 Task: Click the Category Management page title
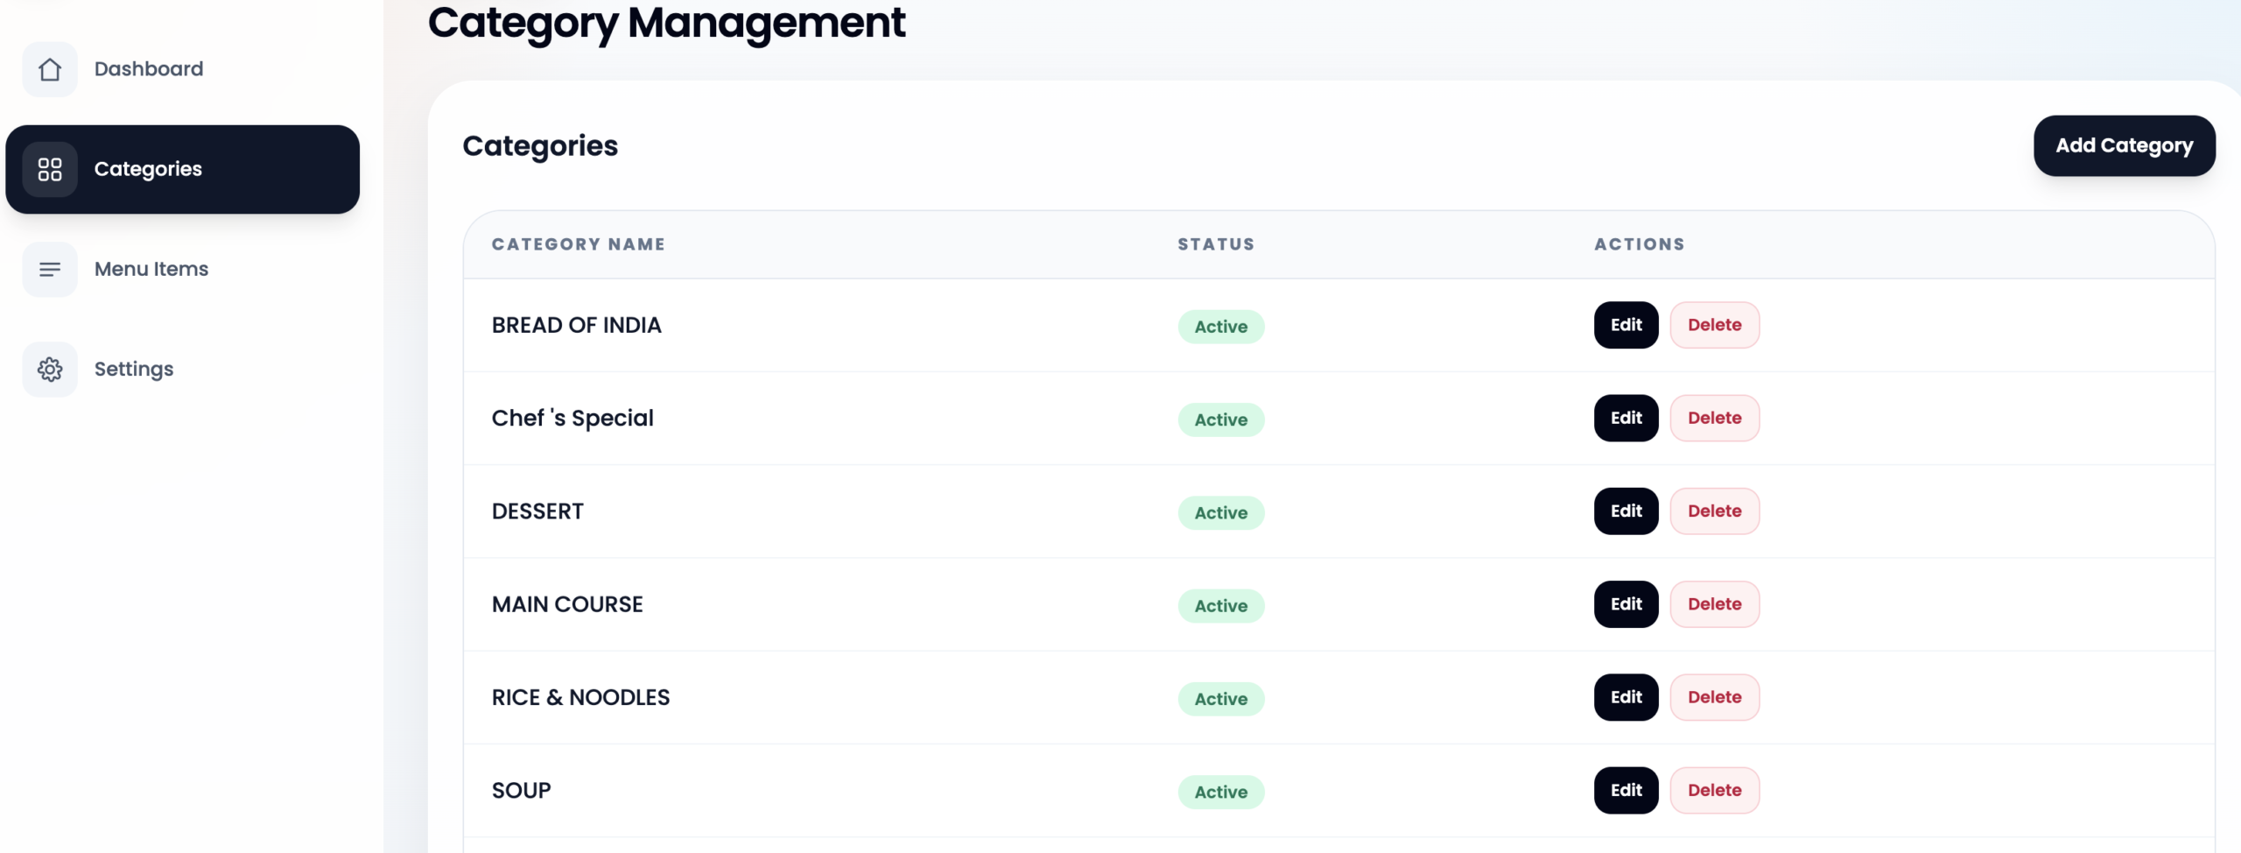coord(666,24)
